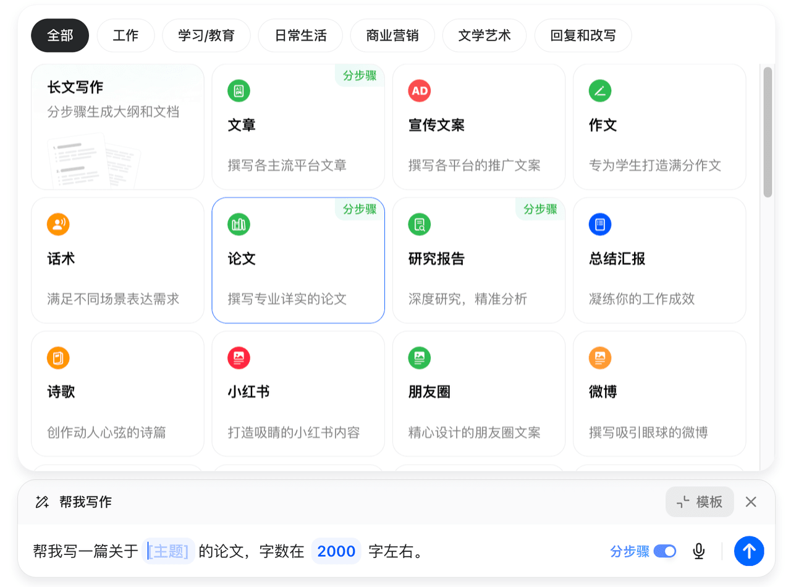The height and width of the screenshot is (587, 791).
Task: Open the 长文写作 long-form writing card
Action: (x=117, y=127)
